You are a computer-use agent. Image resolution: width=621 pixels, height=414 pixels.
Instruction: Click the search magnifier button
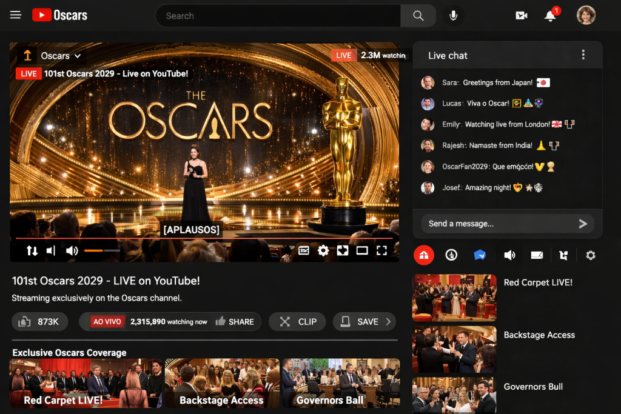(418, 16)
